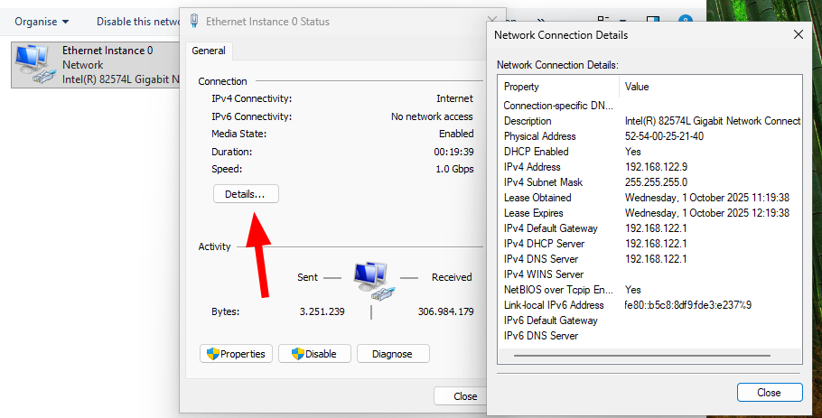Open adapter Properties button
Screen dimensions: 822x418
tap(237, 354)
